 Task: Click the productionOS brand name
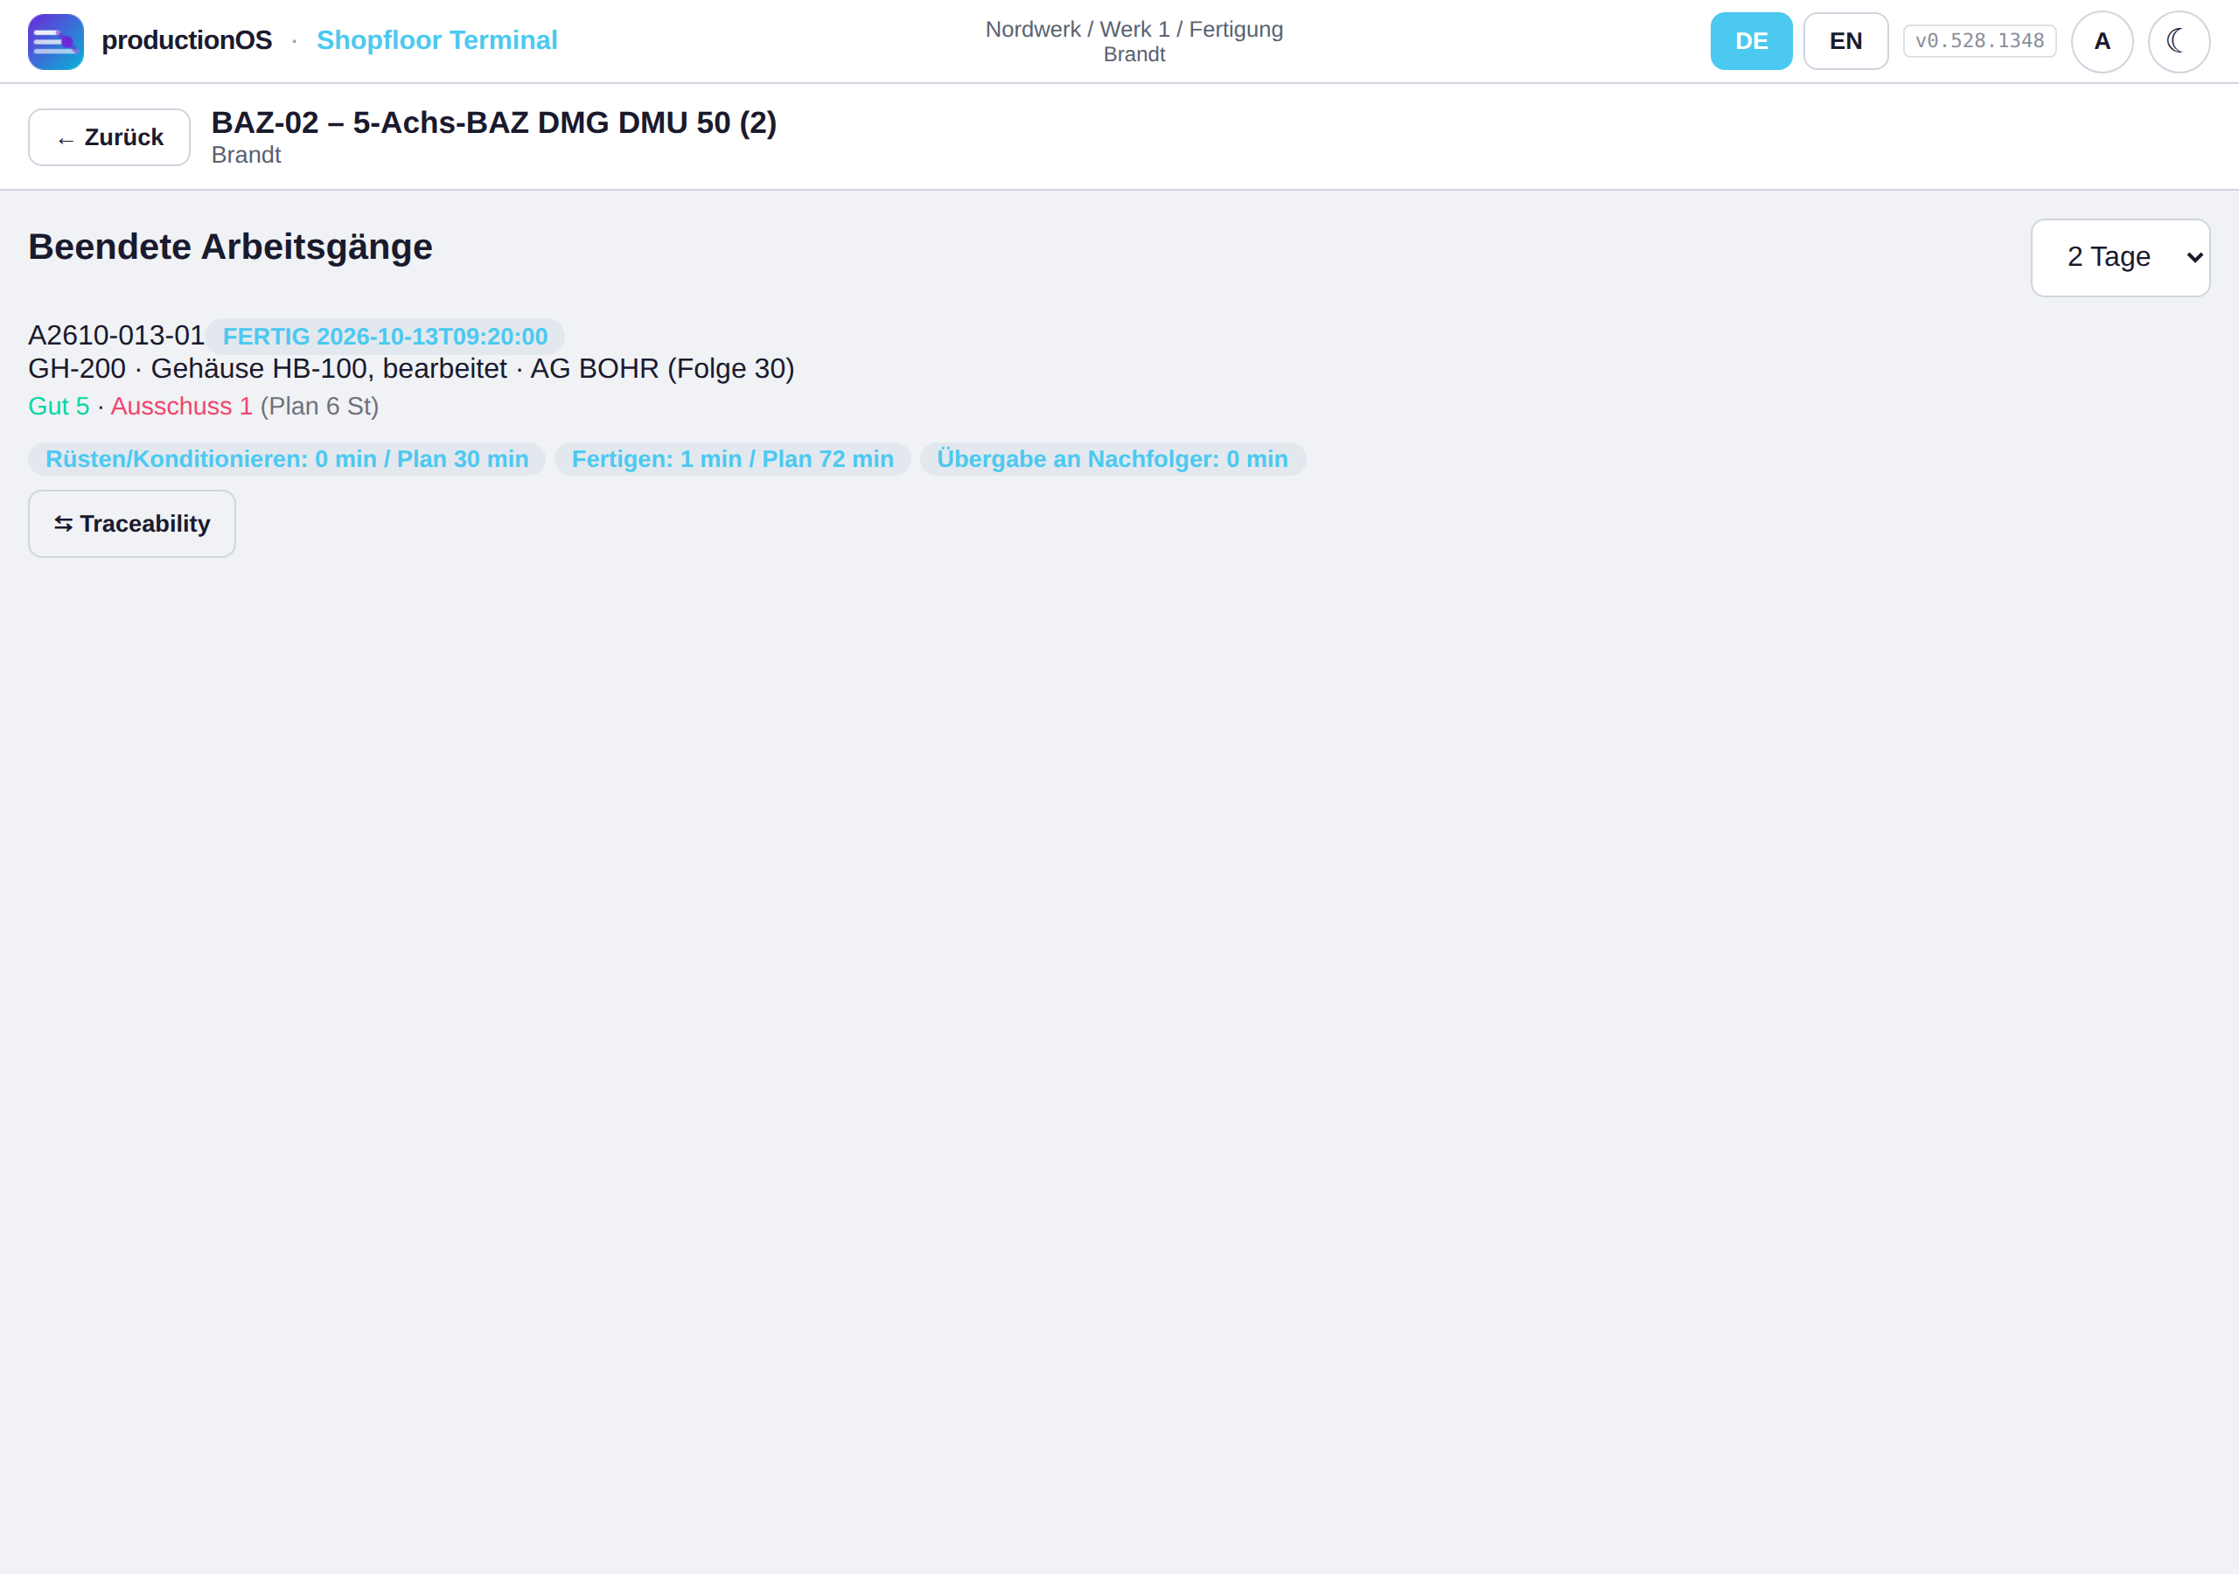coord(186,40)
